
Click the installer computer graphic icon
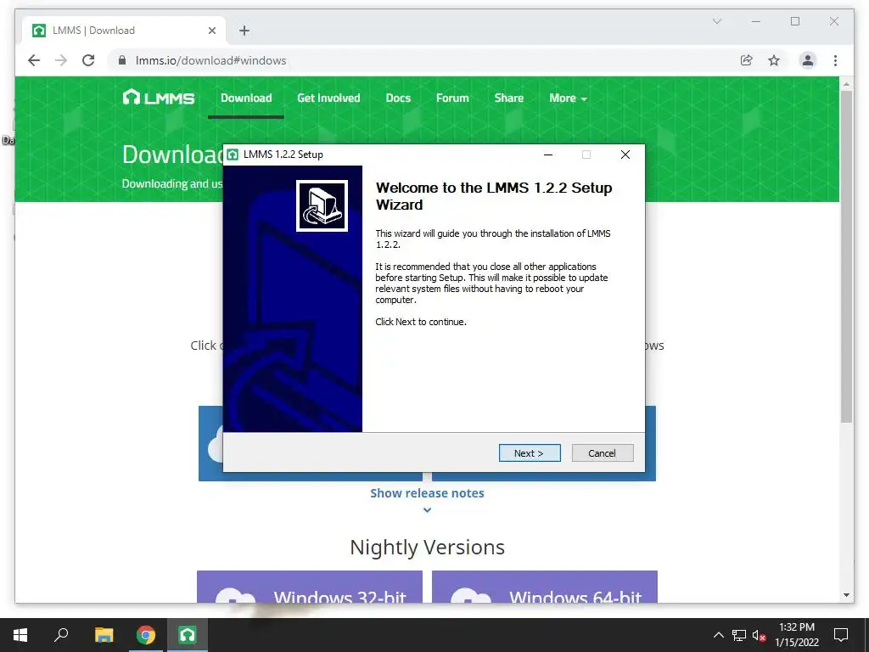click(322, 205)
